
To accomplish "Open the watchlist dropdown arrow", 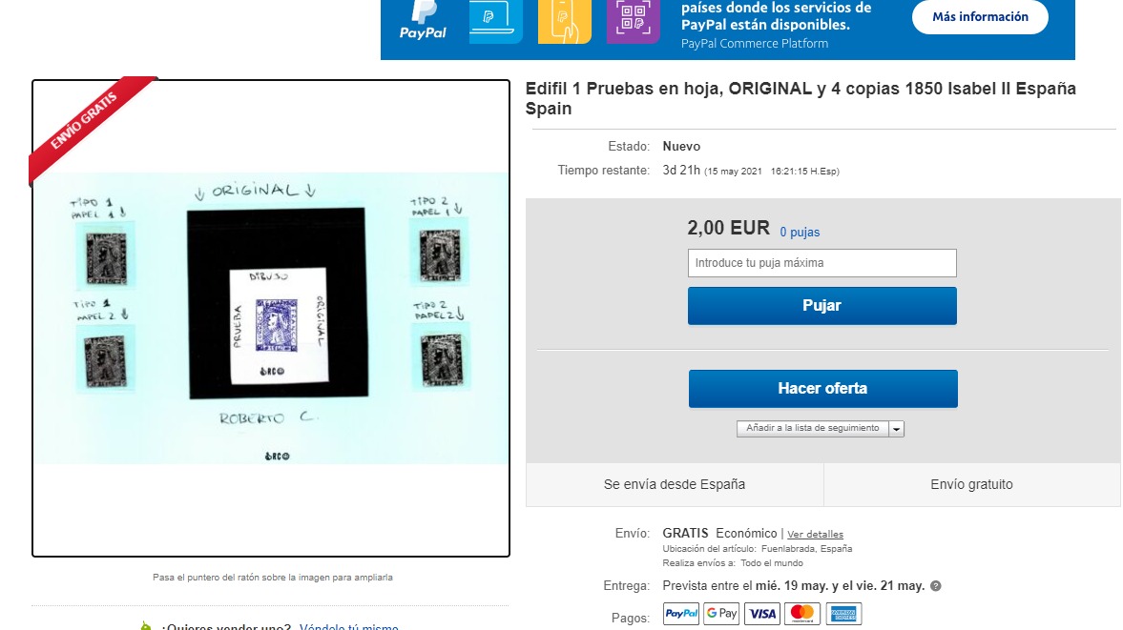I will pos(897,429).
